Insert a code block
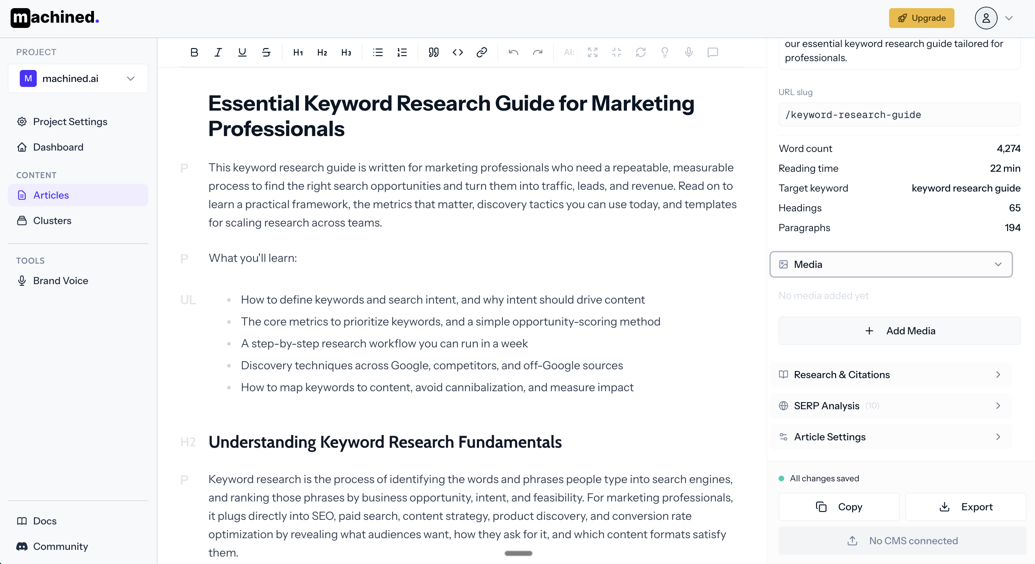The height and width of the screenshot is (564, 1035). (458, 52)
